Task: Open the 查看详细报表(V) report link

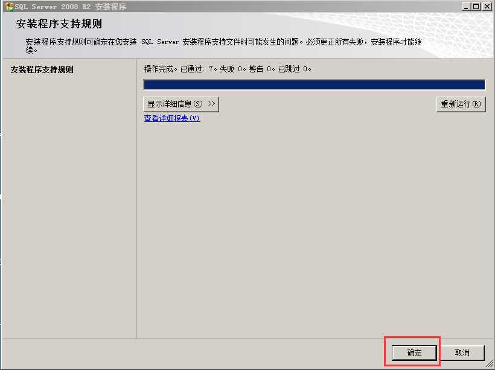Action: pos(171,118)
